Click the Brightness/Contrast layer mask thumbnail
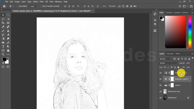Image resolution: width=194 pixels, height=109 pixels. click(x=172, y=79)
